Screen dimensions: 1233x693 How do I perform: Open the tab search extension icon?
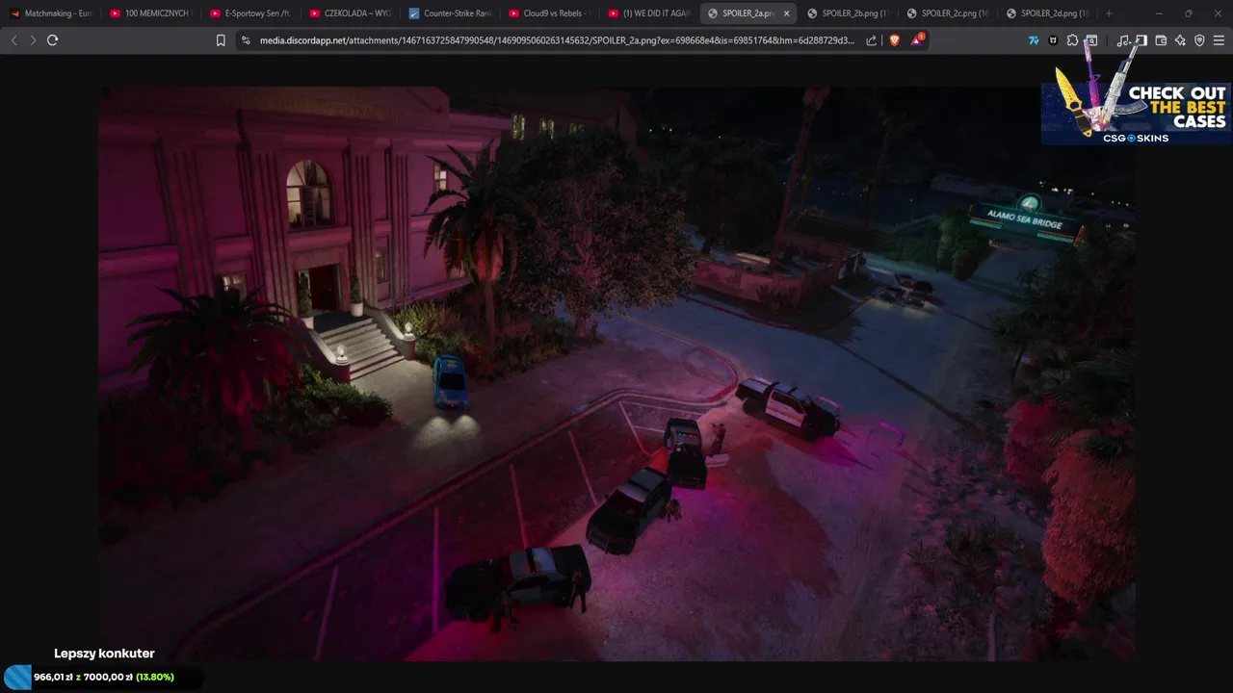1091,40
